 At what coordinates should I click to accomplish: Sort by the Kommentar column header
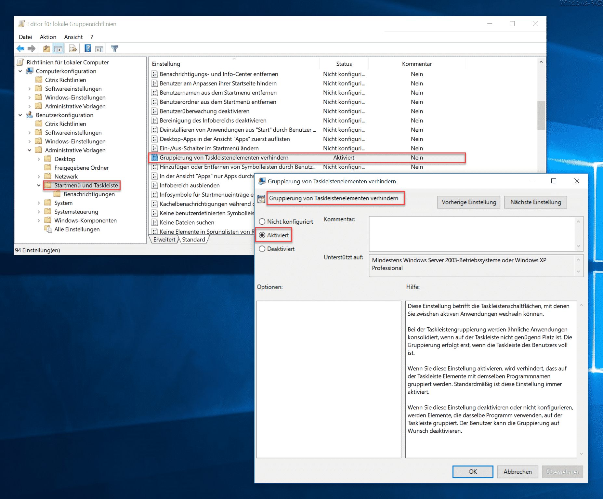pos(417,64)
